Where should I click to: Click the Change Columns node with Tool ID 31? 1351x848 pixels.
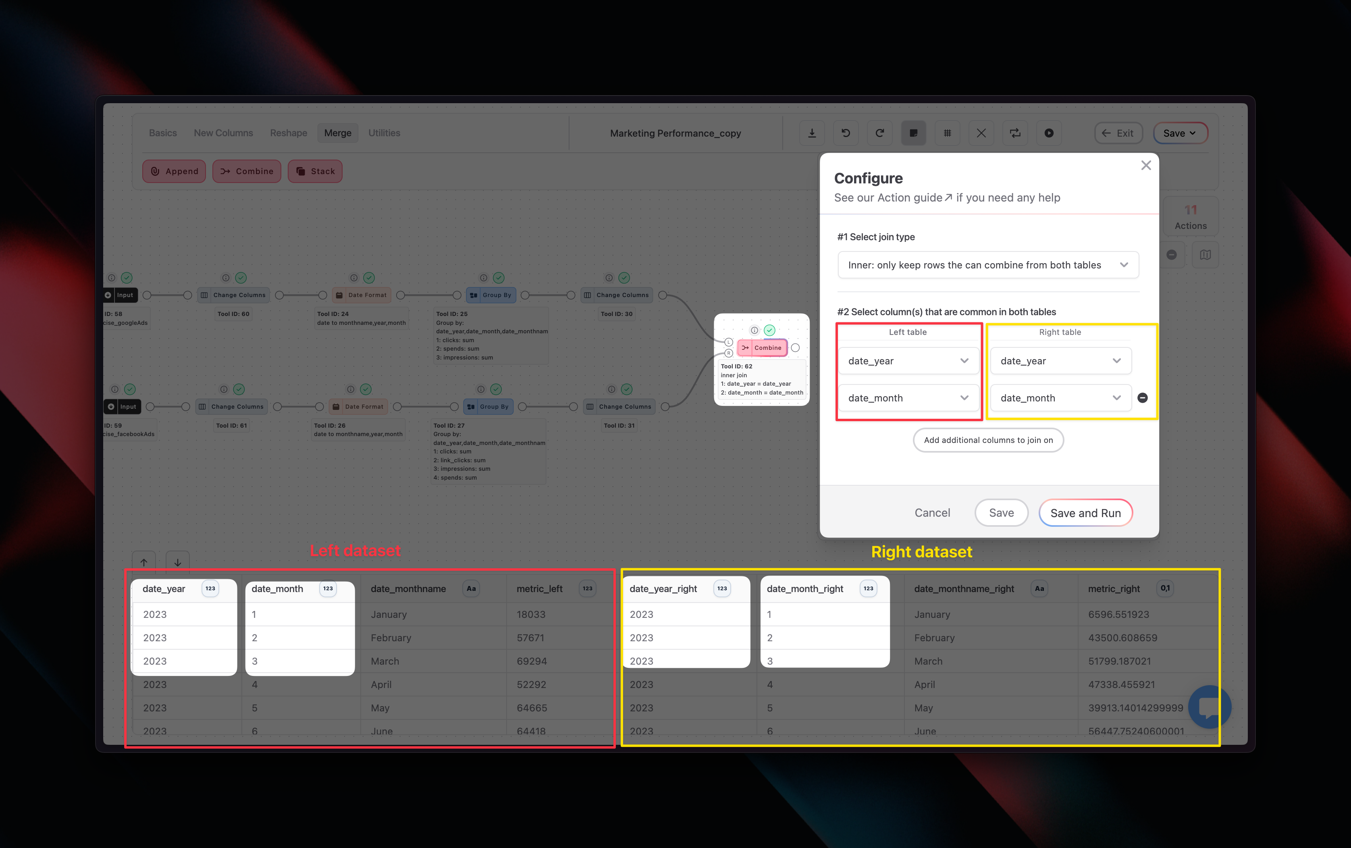pyautogui.click(x=619, y=407)
